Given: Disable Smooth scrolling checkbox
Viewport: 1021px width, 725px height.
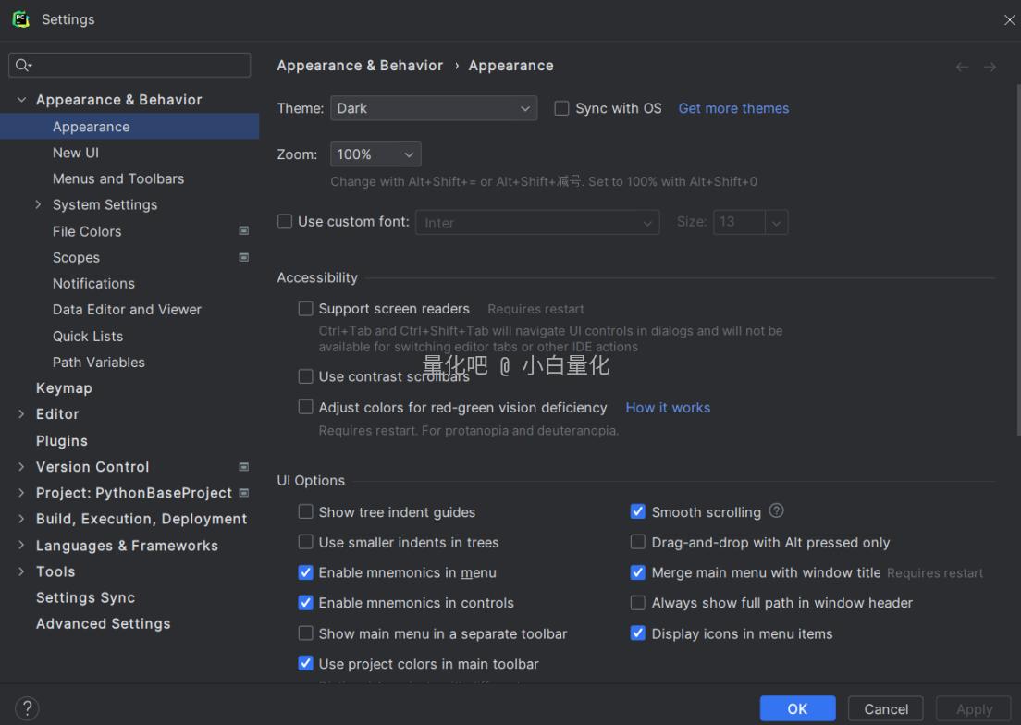Looking at the screenshot, I should pyautogui.click(x=637, y=511).
